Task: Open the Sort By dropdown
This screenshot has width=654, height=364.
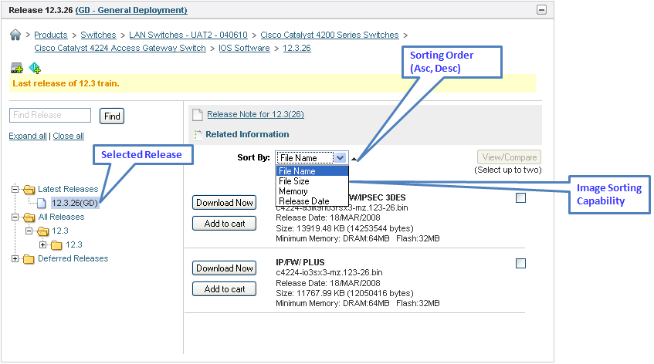Action: (x=312, y=158)
